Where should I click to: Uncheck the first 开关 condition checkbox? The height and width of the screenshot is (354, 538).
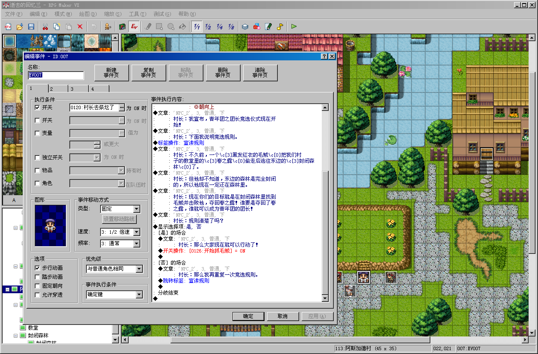[x=38, y=107]
